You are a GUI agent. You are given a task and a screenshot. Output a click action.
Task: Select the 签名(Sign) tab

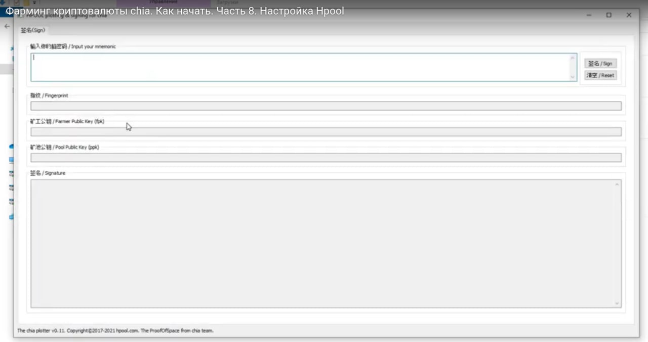[33, 30]
